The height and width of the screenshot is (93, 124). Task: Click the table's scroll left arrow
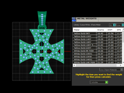(74, 65)
